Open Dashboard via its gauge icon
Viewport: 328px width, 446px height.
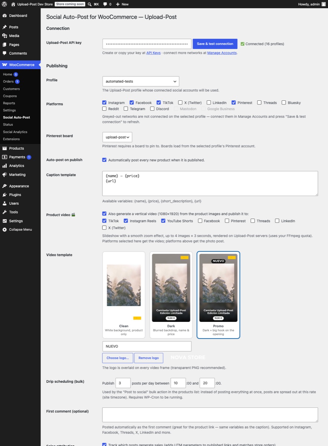4,16
